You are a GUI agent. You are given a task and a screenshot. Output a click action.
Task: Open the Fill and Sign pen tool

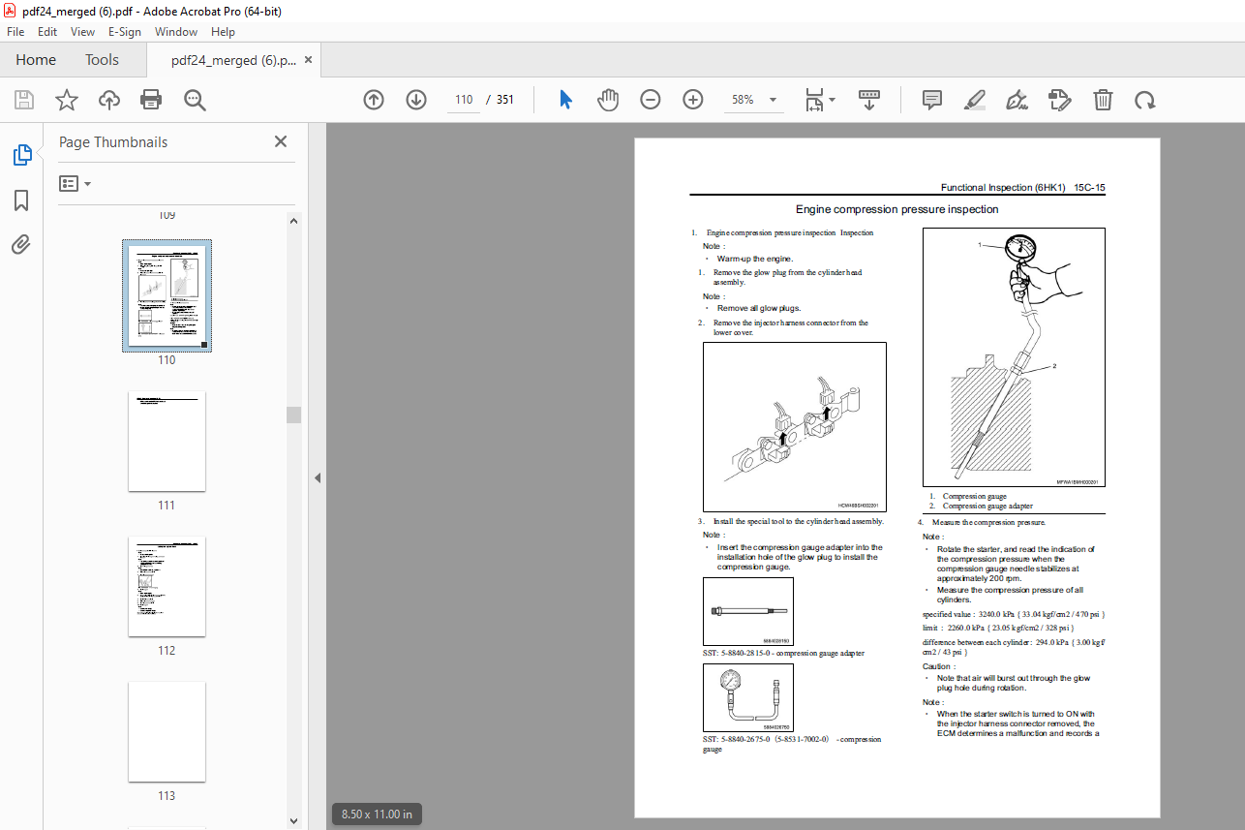coord(1017,100)
